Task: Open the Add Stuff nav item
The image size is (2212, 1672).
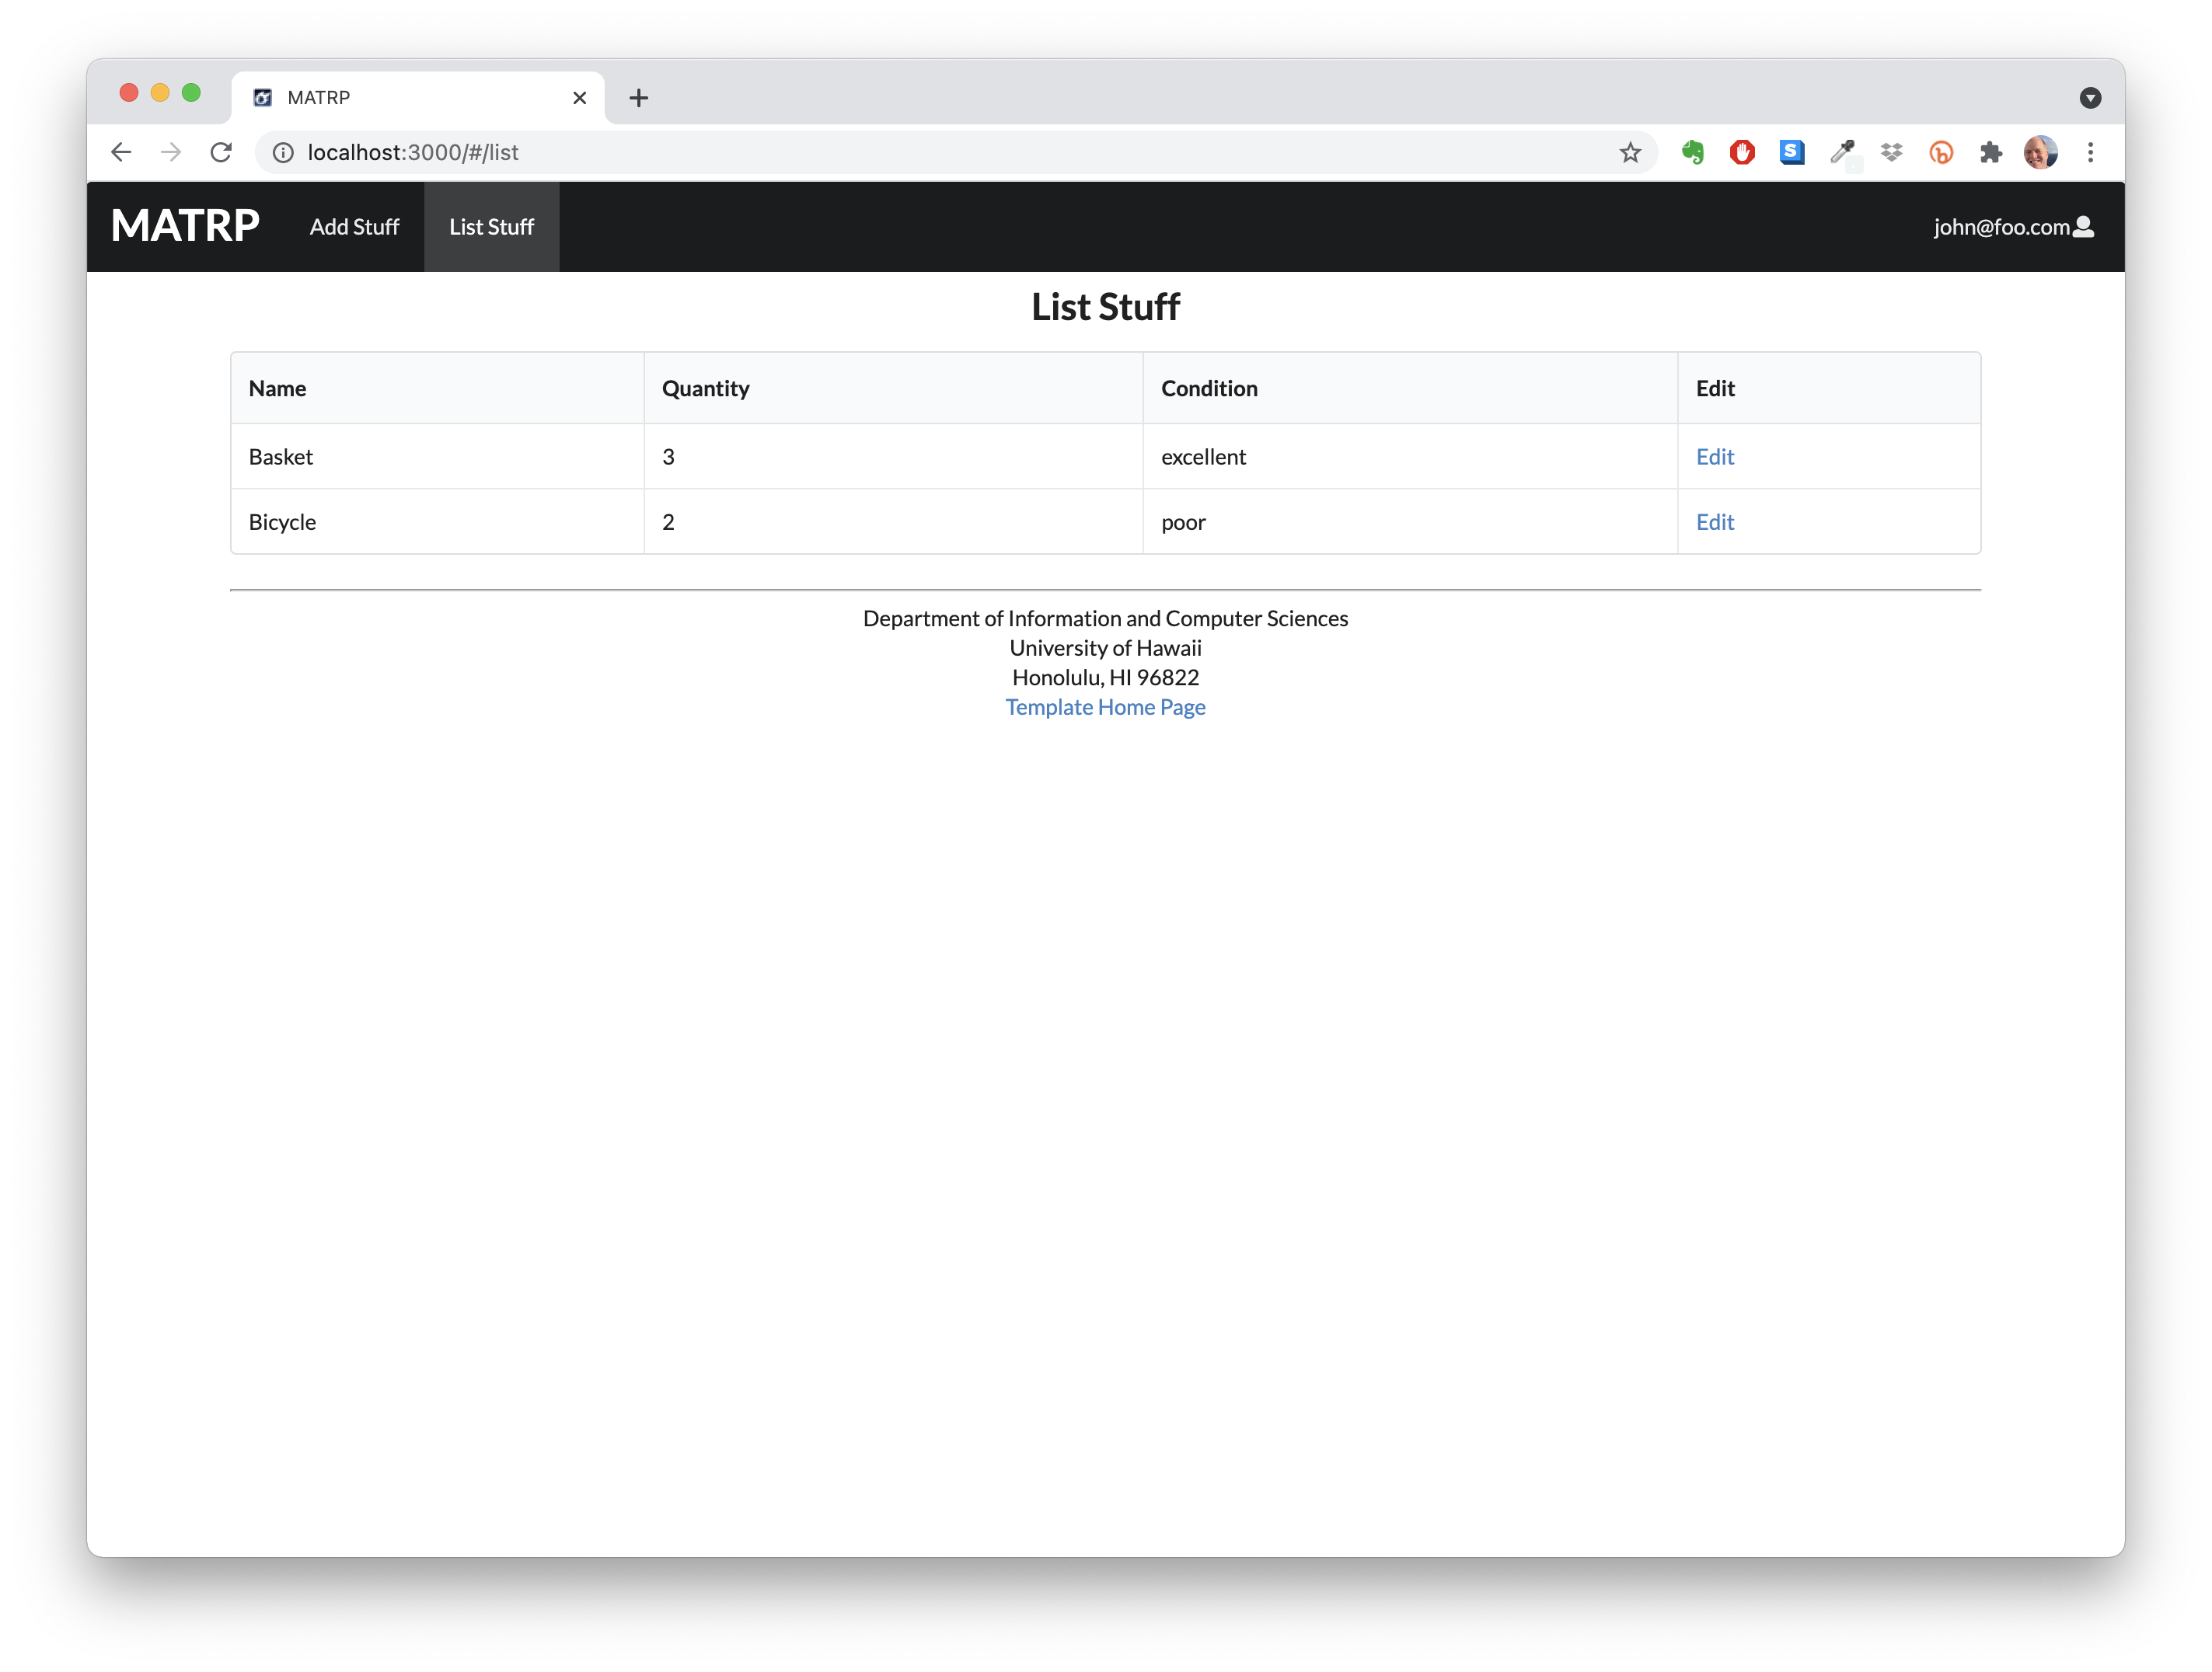Action: click(354, 227)
